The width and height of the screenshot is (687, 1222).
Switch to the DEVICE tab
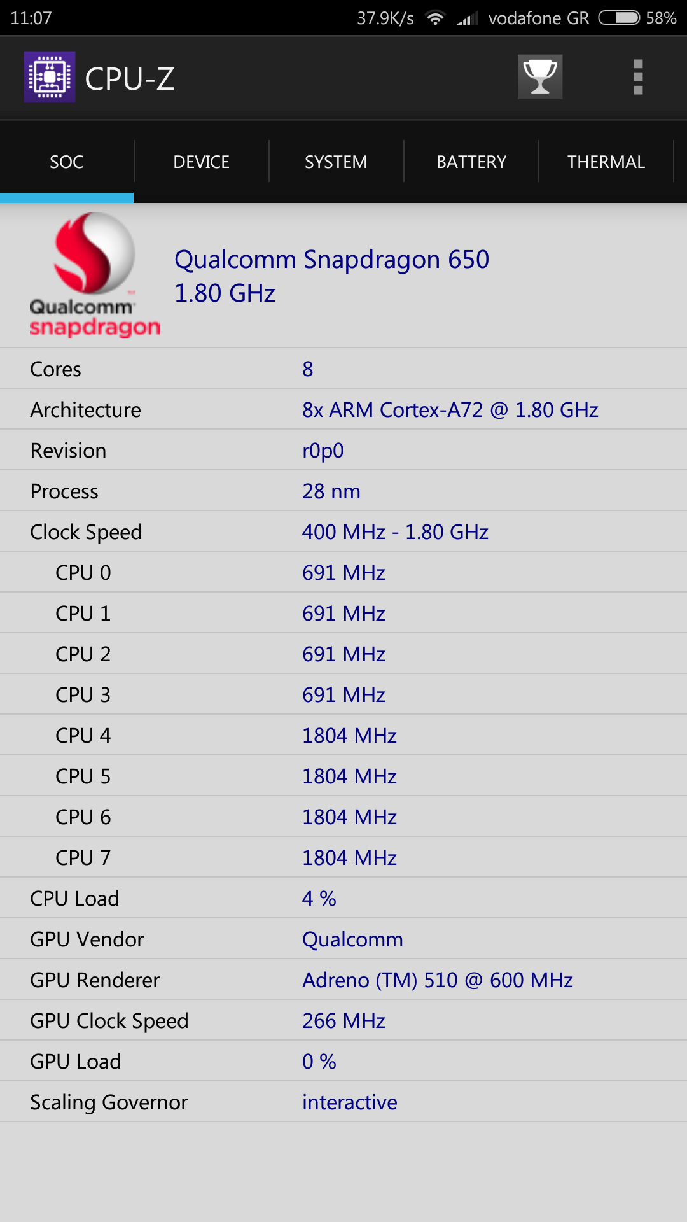point(202,162)
